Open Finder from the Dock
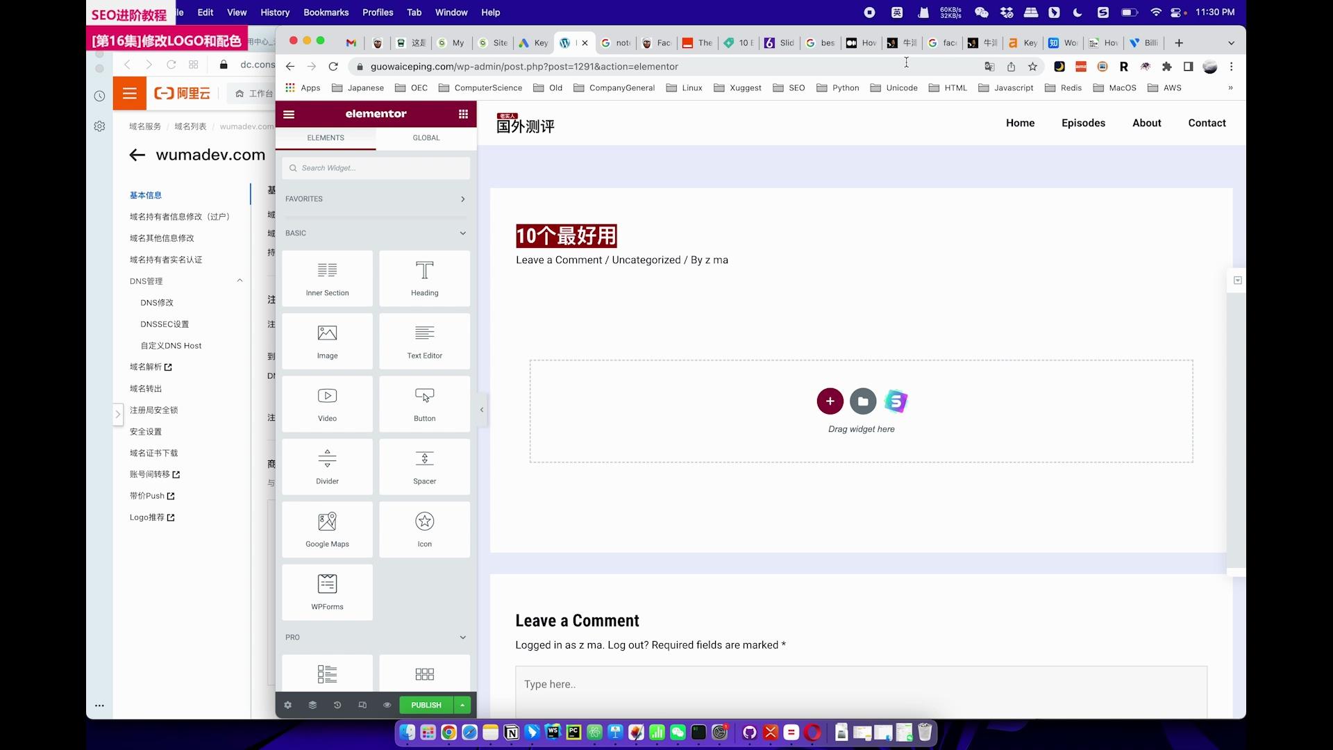Screen dimensions: 1333x750 pyautogui.click(x=408, y=732)
